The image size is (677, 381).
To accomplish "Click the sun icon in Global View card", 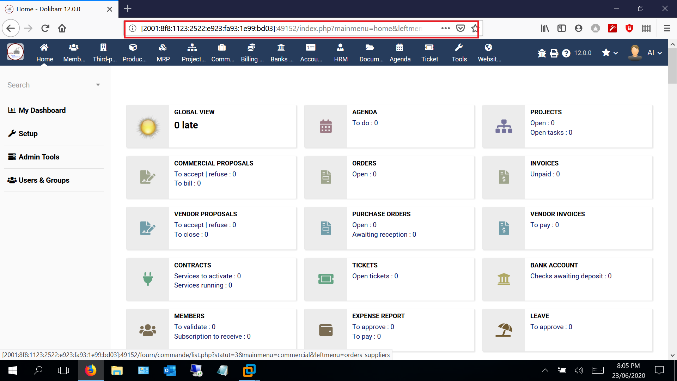I will point(148,127).
